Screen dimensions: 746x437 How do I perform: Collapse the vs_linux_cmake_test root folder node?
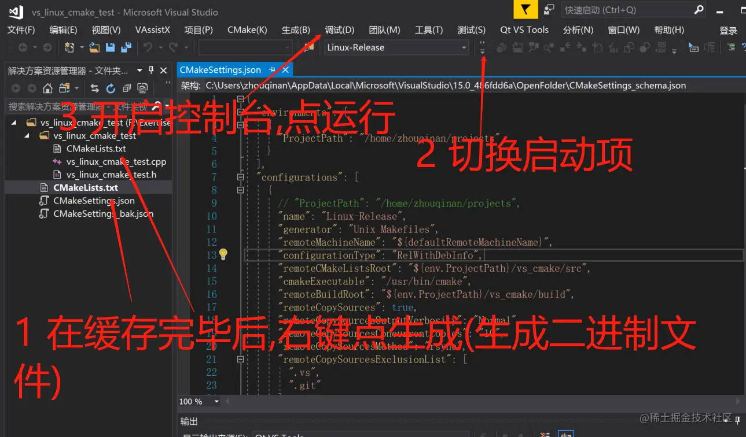pos(13,123)
